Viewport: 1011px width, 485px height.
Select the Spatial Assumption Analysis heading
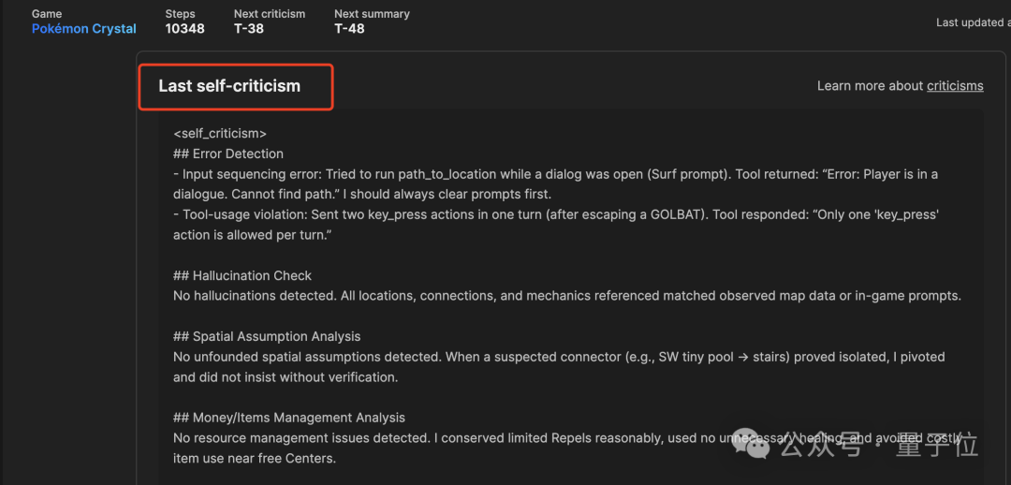point(267,336)
